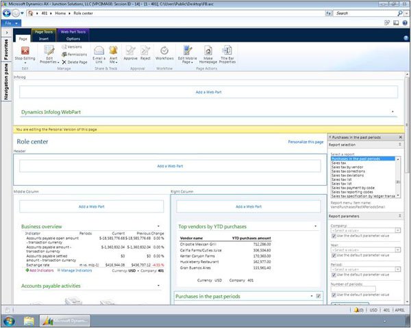Click the ribbon help icon on dark bar

click(x=406, y=38)
